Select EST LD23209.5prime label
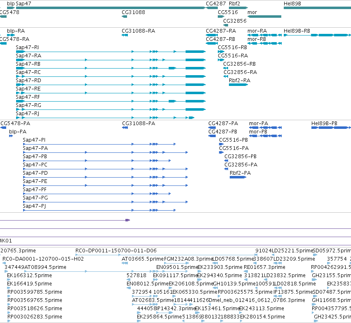This screenshot has height=323, width=351. [294, 259]
